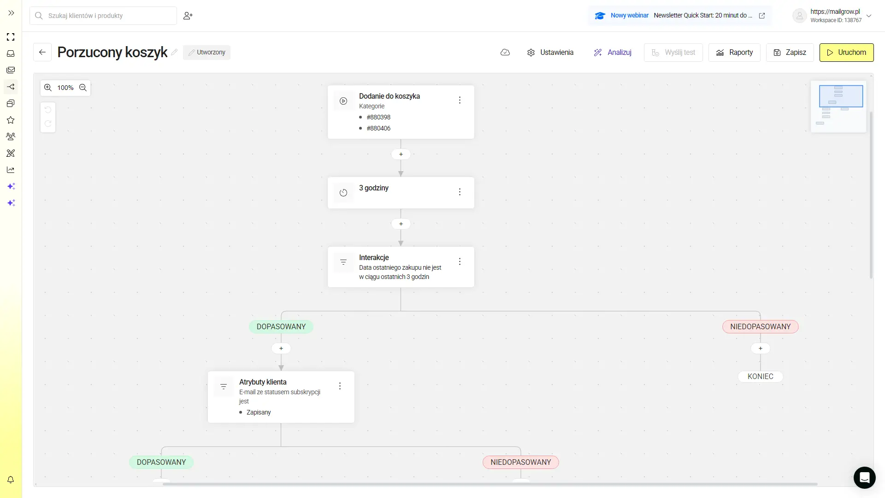
Task: Click the Zapisz save button
Action: click(x=790, y=53)
